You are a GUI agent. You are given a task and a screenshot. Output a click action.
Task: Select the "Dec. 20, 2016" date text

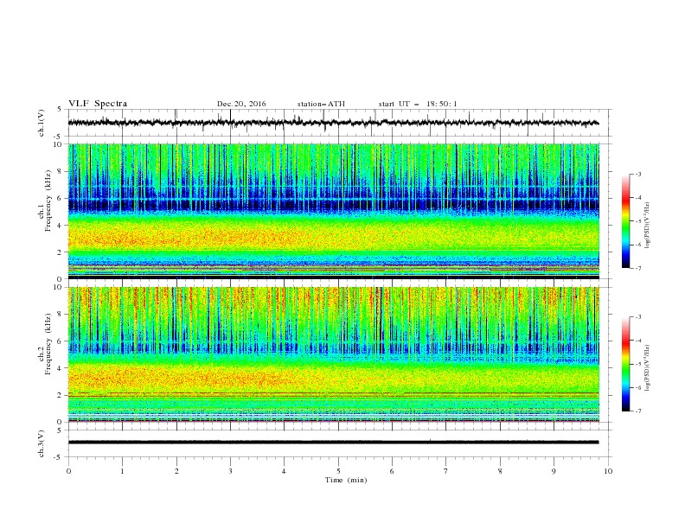pos(241,104)
